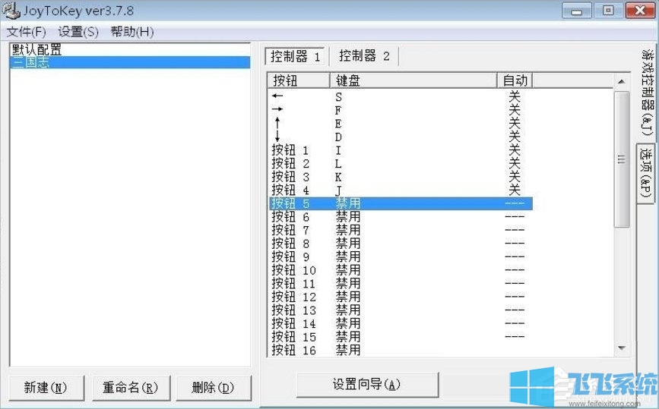Switch to the 控制器 1 tab

pyautogui.click(x=295, y=56)
